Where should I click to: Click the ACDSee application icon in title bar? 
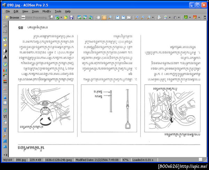[x=4, y=5]
